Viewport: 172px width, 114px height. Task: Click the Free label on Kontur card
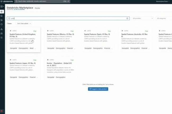[x=72, y=60]
